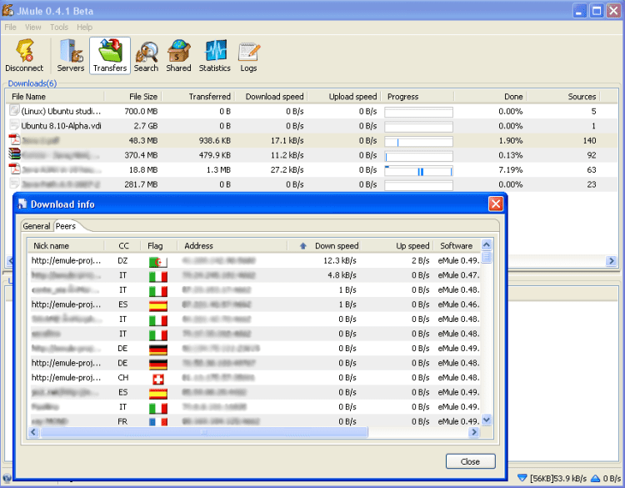Click the eMule 0.47. software cell

coord(458,275)
